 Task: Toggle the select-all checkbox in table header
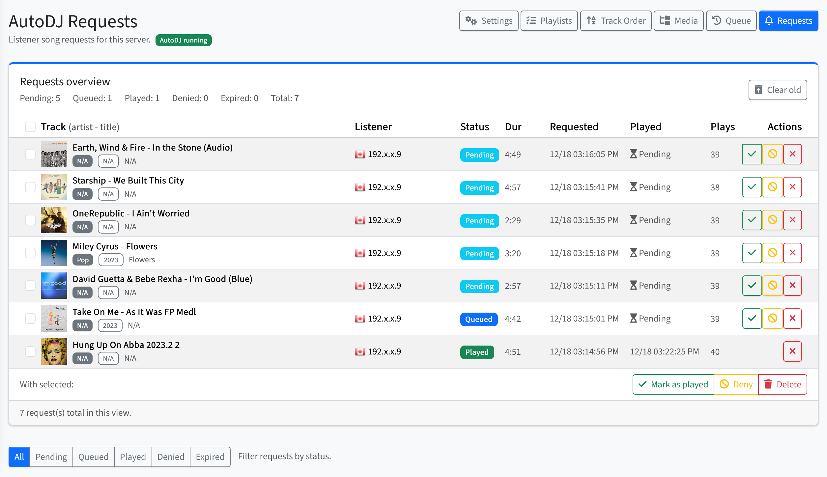(x=30, y=127)
